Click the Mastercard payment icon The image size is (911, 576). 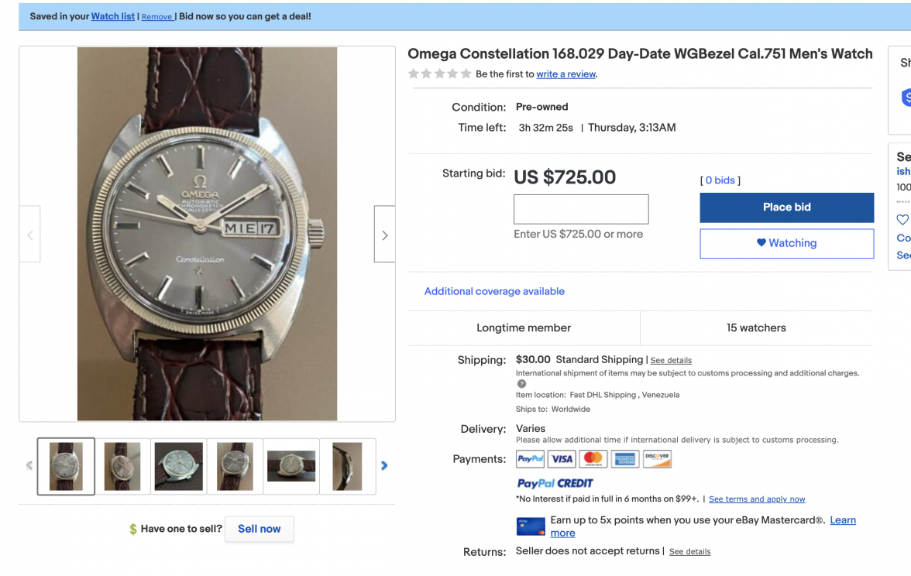point(593,459)
